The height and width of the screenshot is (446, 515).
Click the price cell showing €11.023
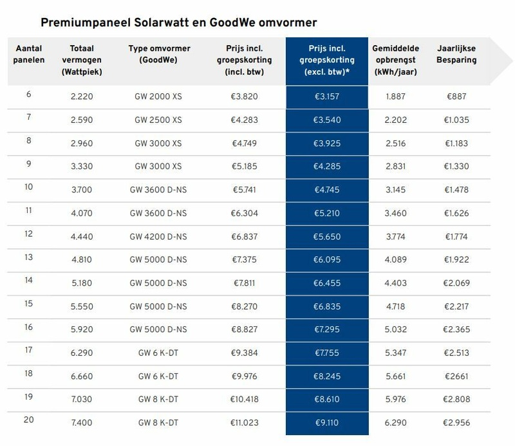pyautogui.click(x=243, y=423)
